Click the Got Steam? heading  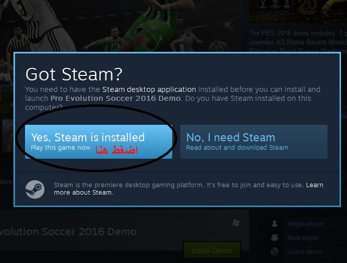click(74, 74)
